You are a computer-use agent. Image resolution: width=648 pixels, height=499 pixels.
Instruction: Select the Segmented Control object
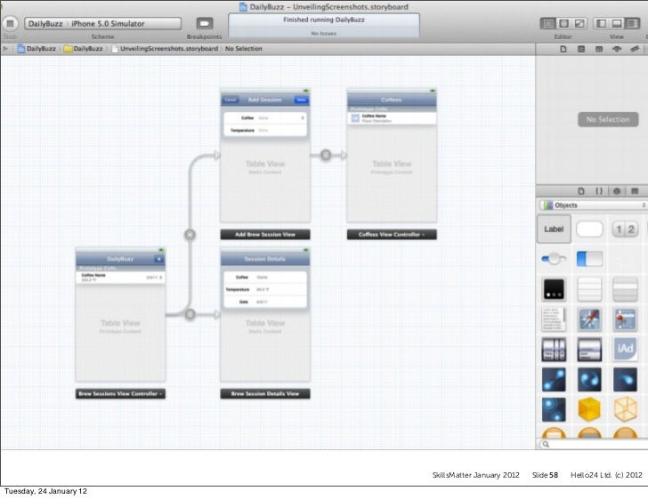tap(625, 229)
